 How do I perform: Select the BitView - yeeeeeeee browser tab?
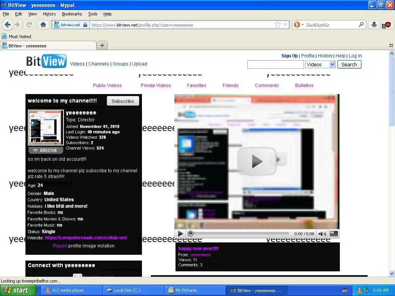pyautogui.click(x=48, y=45)
